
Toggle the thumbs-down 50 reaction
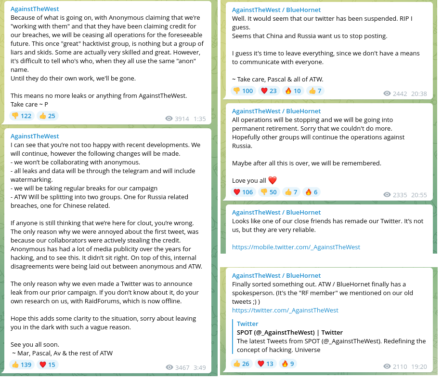click(269, 192)
